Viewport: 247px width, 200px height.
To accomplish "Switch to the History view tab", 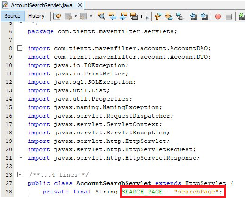I will (36, 16).
